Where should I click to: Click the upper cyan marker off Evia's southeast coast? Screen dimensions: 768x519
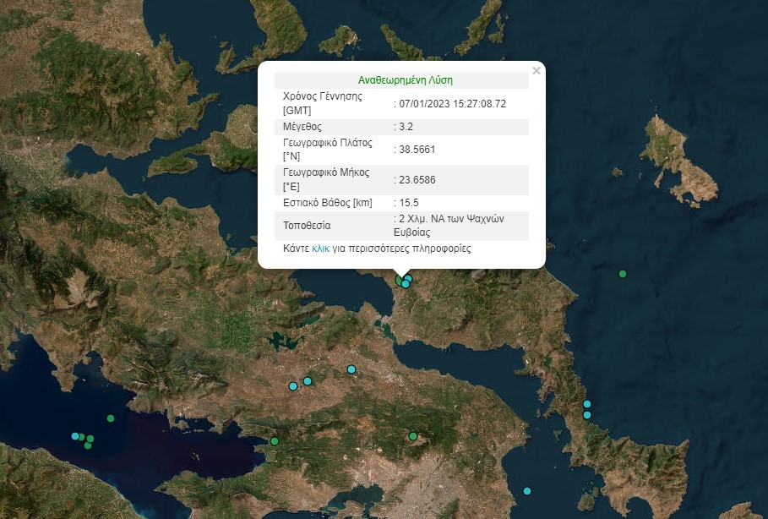pyautogui.click(x=587, y=404)
